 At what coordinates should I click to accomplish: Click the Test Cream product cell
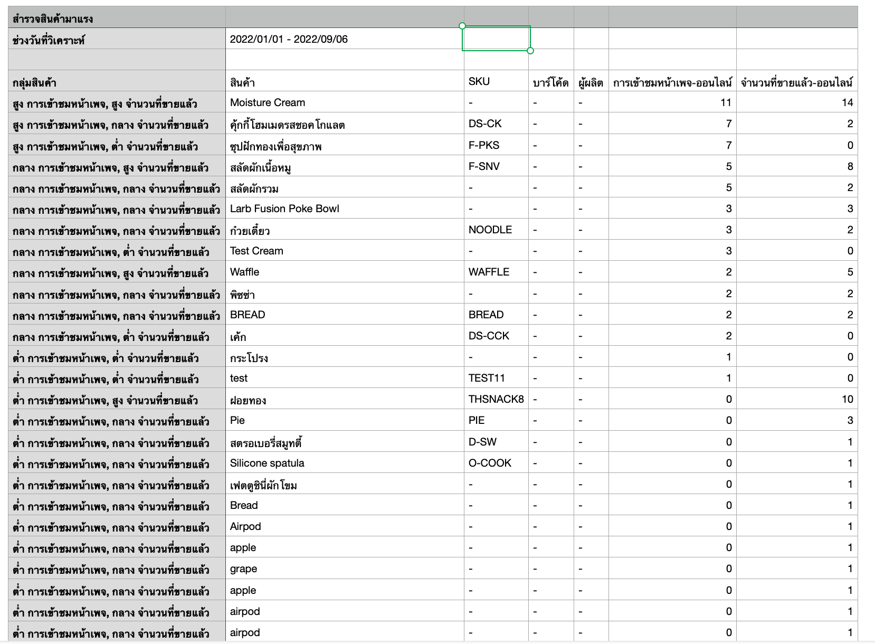tap(345, 251)
